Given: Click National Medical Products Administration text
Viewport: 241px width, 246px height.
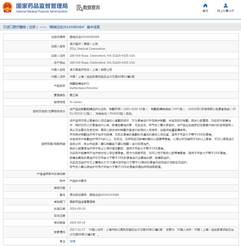Looking at the screenshot, I should click(x=42, y=12).
